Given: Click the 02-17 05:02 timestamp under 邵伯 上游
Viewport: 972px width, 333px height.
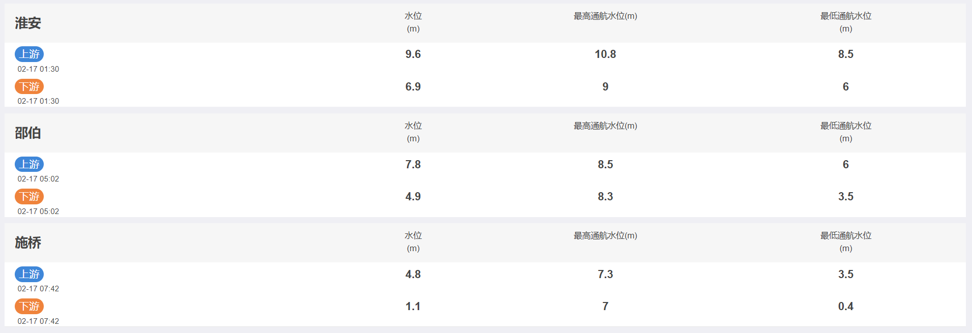Looking at the screenshot, I should (38, 179).
